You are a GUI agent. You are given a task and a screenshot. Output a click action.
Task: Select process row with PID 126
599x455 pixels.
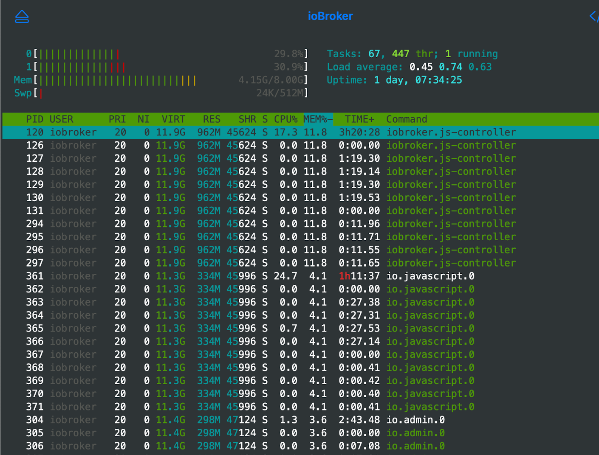300,146
